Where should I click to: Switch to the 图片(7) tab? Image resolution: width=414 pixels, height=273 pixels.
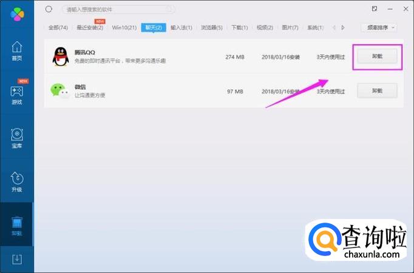click(x=290, y=27)
